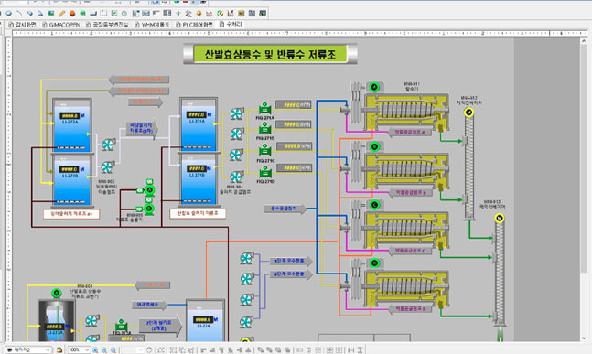592x354 pixels.
Task: Select the FIQ-273A flow meter symbol
Action: pos(121,326)
